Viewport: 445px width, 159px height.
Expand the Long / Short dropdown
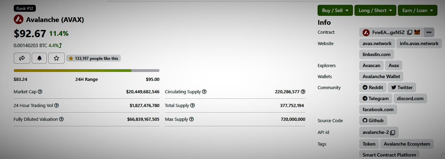375,10
